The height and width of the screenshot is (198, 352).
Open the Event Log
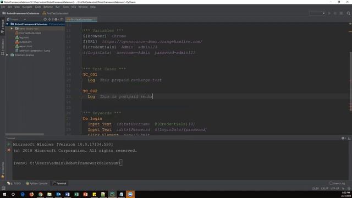tap(337, 183)
